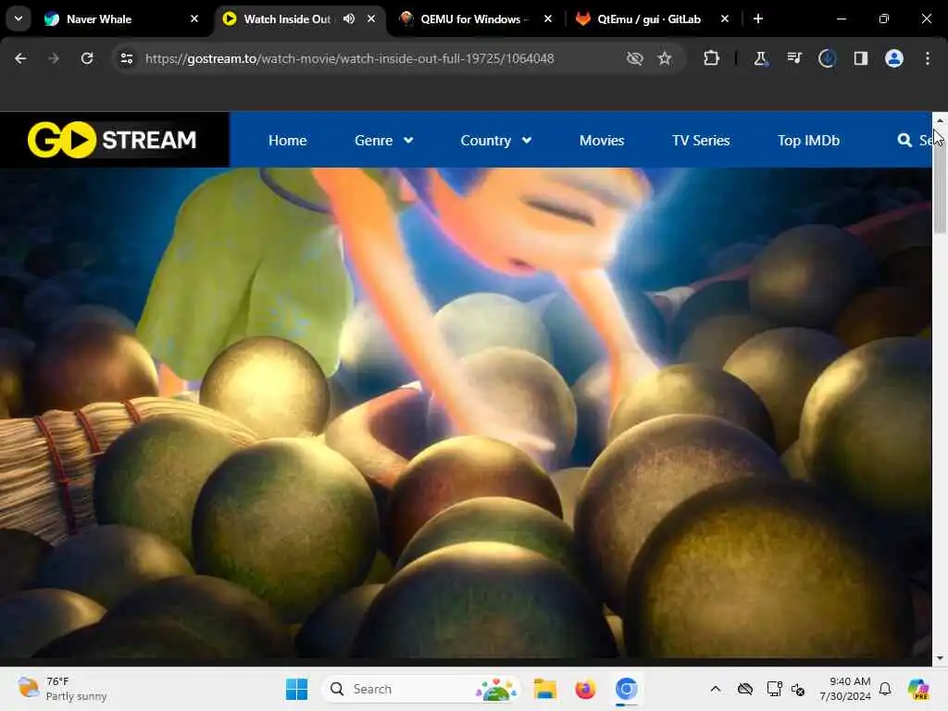The width and height of the screenshot is (948, 711).
Task: Open the notifications bell icon
Action: [885, 689]
